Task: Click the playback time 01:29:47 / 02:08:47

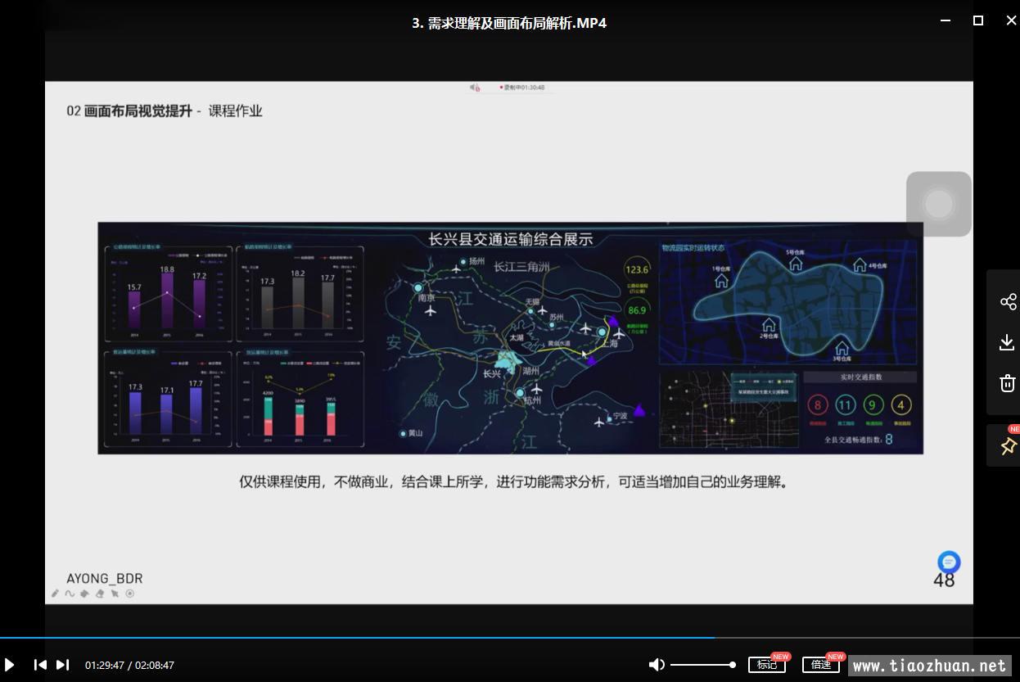Action: [129, 666]
